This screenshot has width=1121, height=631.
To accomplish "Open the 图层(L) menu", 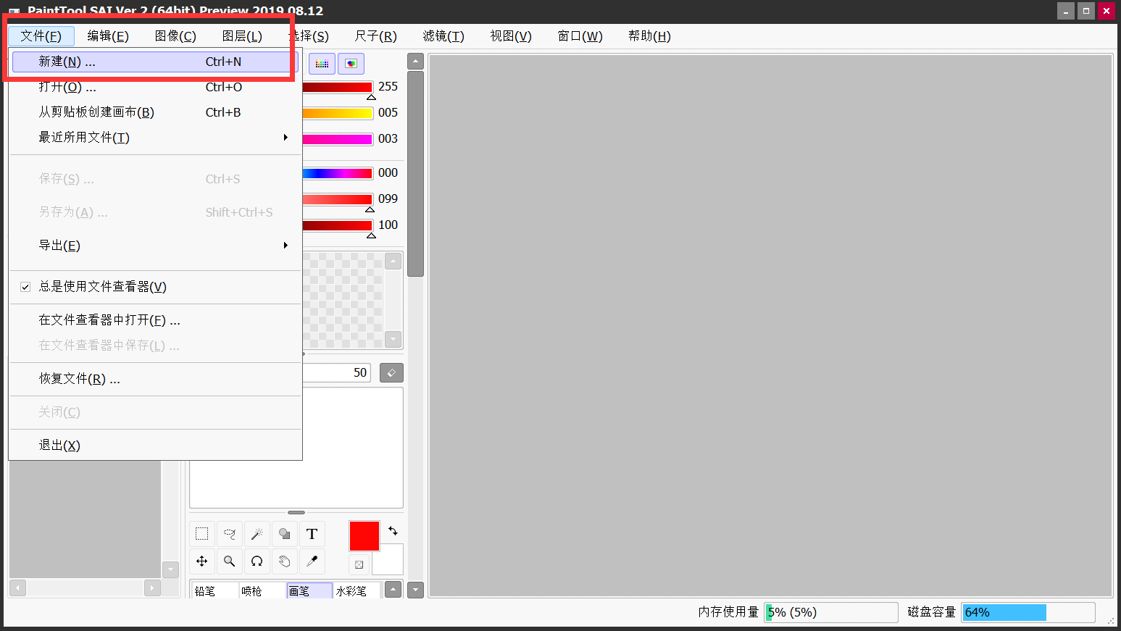I will pos(242,36).
